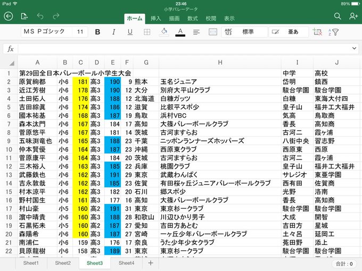Open the sort and filter tool

tap(334, 32)
